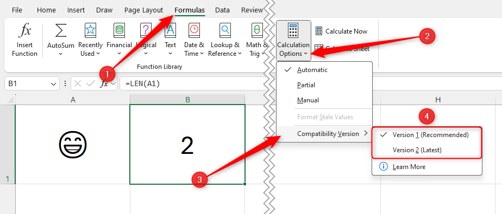The width and height of the screenshot is (502, 214).
Task: Click the Insert Function fx icon
Action: 24,31
